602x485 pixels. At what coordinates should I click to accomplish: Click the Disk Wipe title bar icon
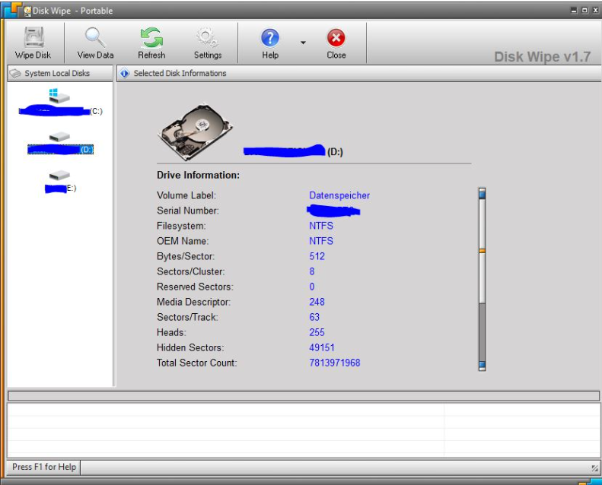point(27,11)
